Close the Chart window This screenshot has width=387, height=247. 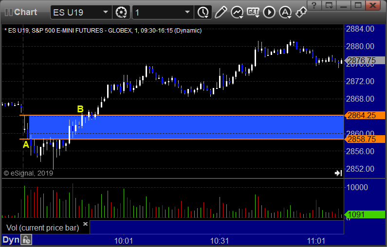point(373,5)
